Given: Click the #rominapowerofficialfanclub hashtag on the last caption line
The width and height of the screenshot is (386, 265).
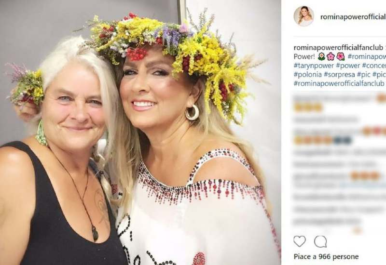Looking at the screenshot, I should point(339,83).
